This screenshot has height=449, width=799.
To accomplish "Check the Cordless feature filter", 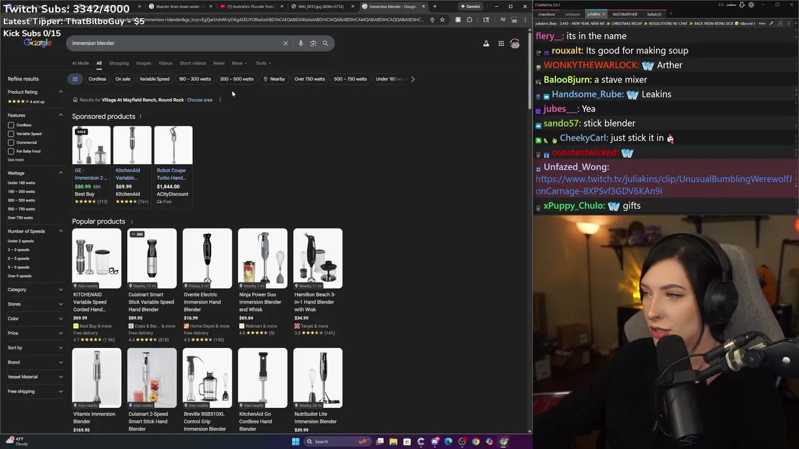I will (x=11, y=125).
